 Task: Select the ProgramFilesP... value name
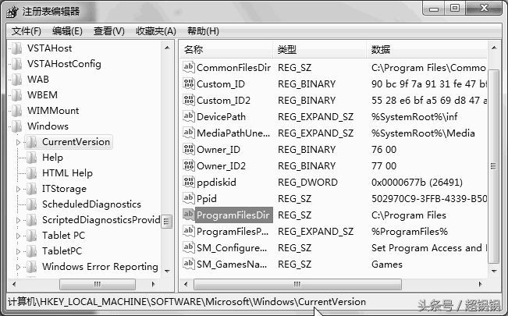coord(233,232)
